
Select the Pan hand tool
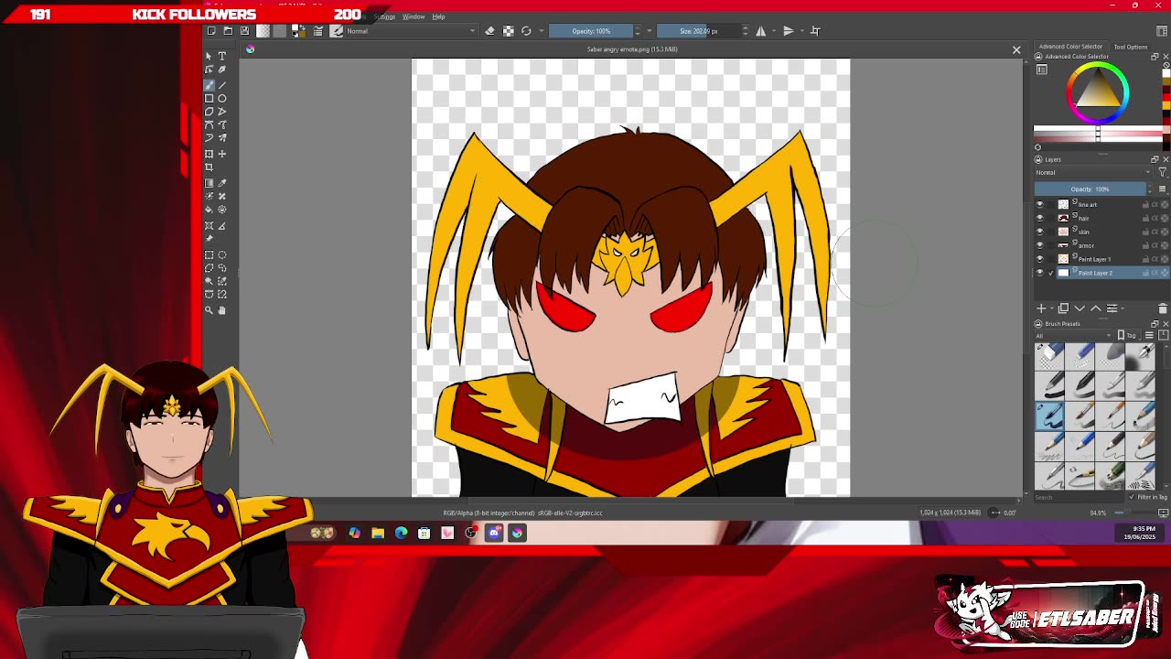pyautogui.click(x=222, y=310)
